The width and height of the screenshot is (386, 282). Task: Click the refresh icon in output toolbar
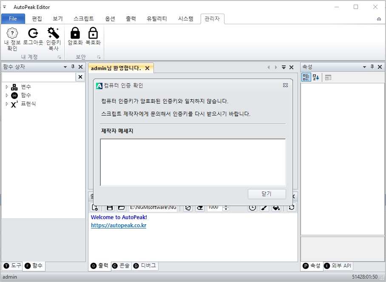pyautogui.click(x=292, y=208)
